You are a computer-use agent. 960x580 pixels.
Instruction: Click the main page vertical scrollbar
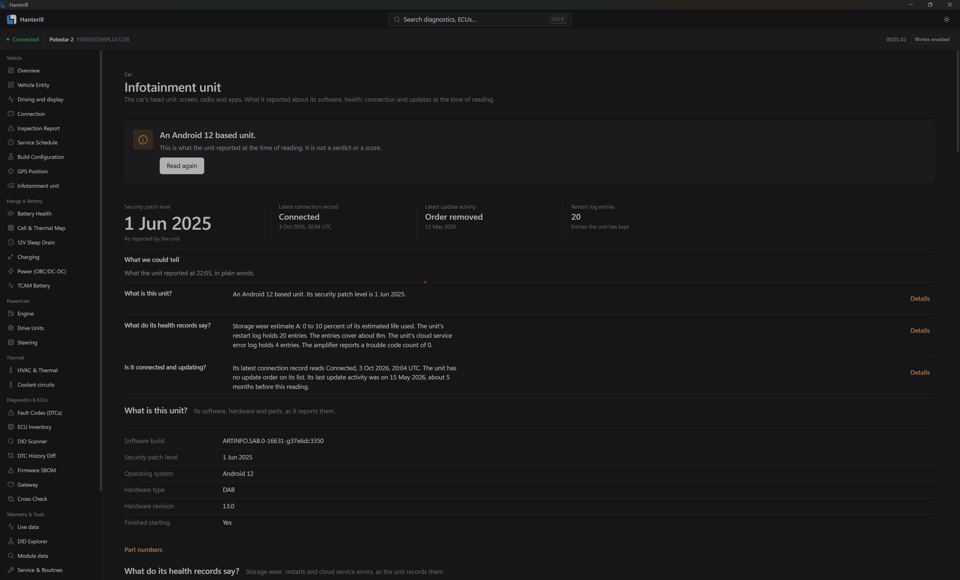tap(958, 101)
